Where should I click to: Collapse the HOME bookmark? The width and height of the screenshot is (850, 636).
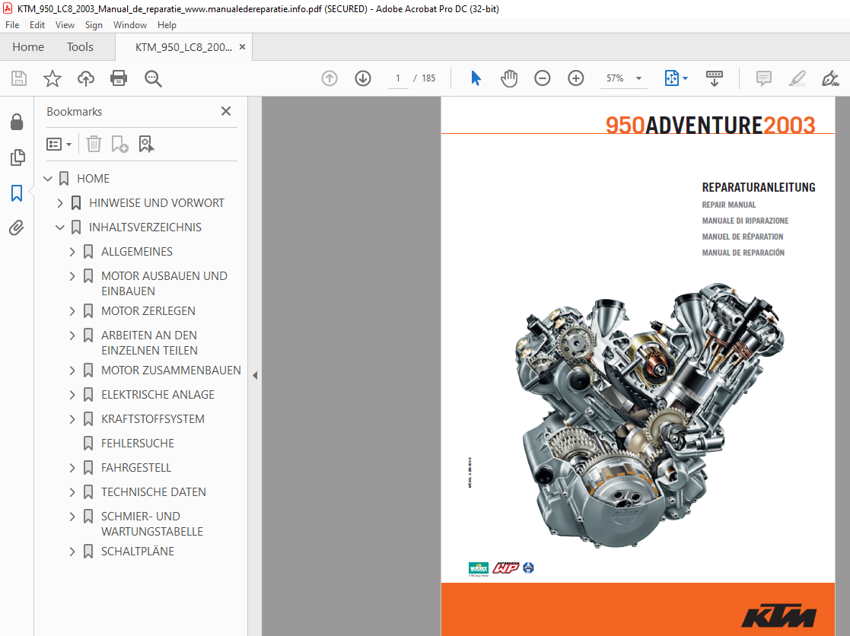[x=48, y=178]
